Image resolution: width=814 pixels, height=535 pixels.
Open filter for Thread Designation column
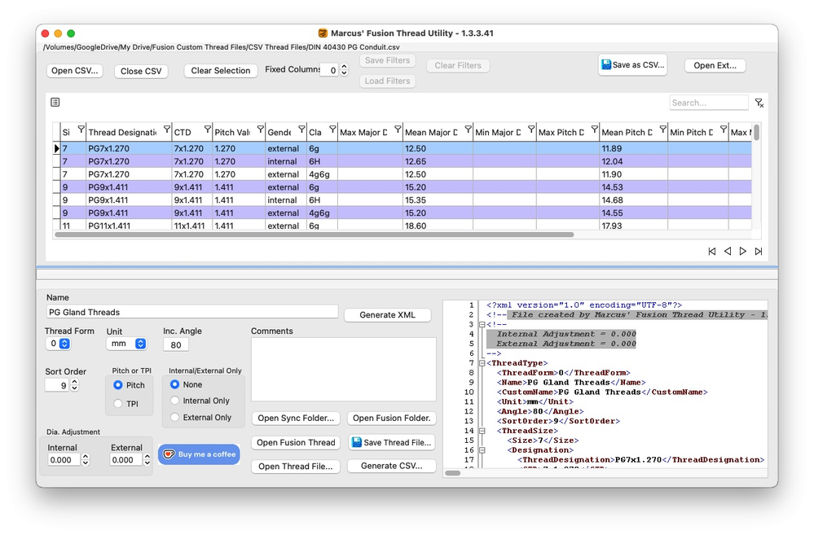167,129
